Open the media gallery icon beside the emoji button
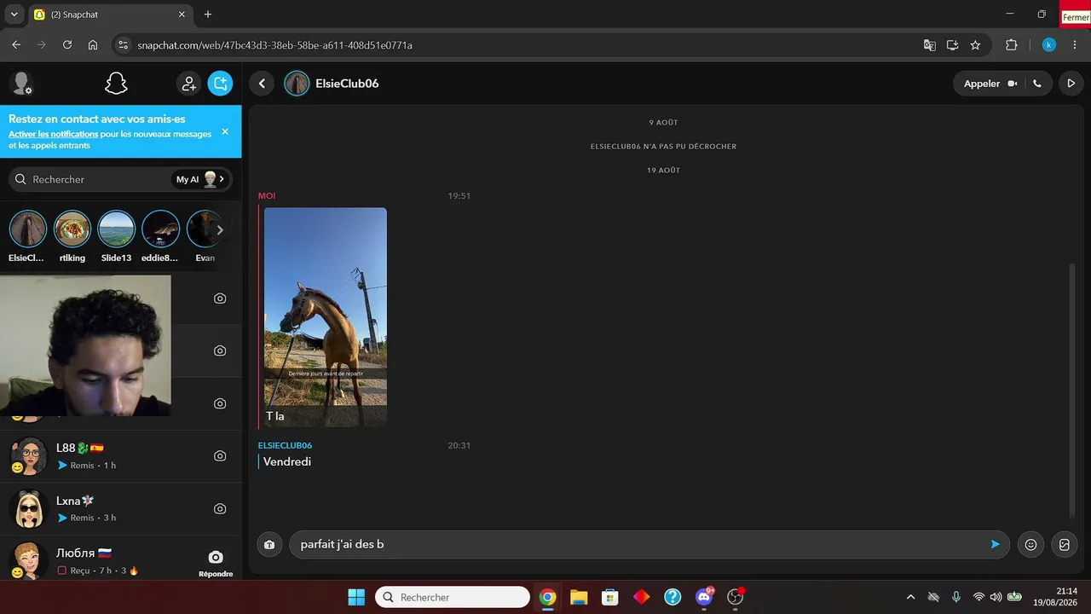 tap(1065, 544)
